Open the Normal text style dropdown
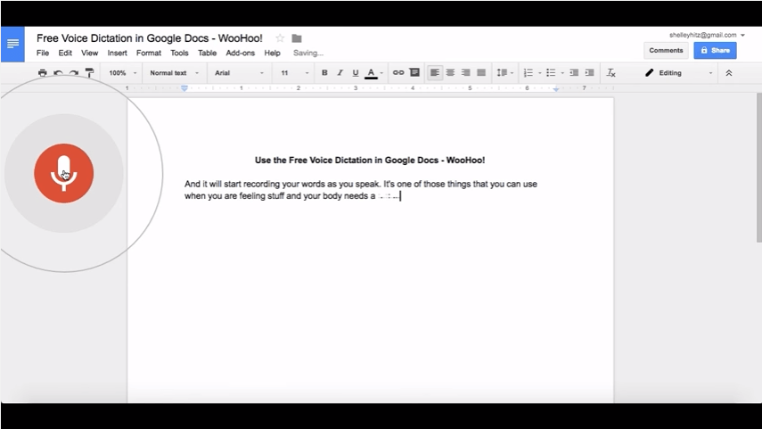 (174, 73)
